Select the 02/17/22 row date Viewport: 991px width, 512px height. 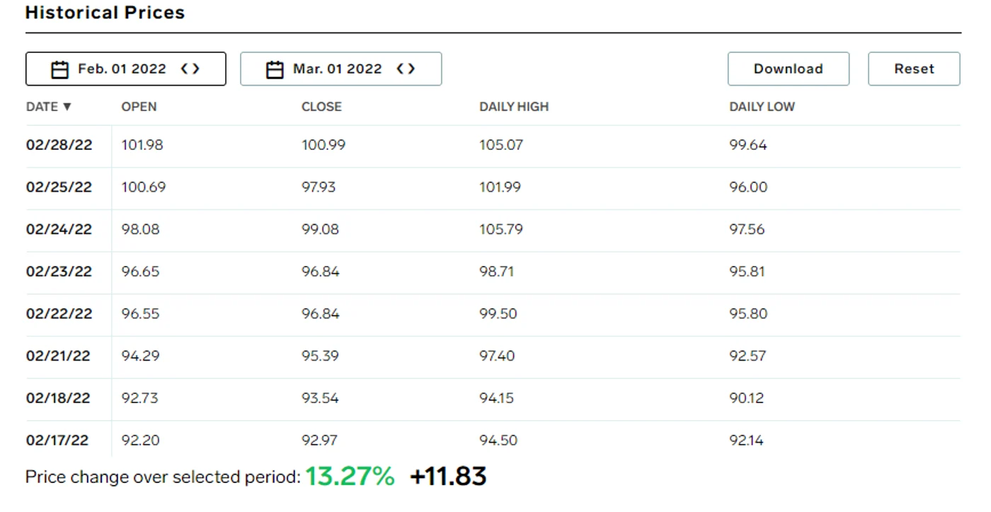(57, 440)
